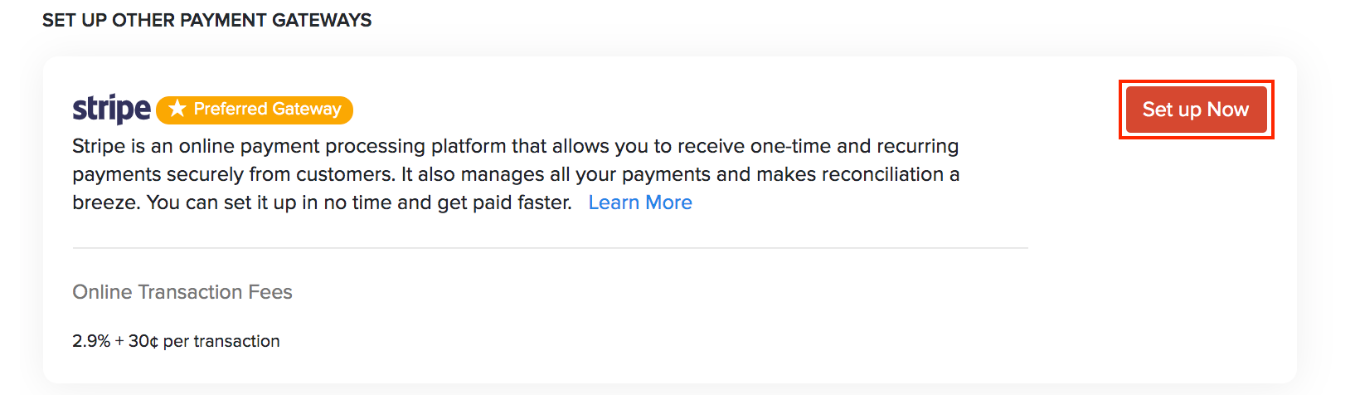Click the Online Transaction Fees label

click(x=182, y=292)
